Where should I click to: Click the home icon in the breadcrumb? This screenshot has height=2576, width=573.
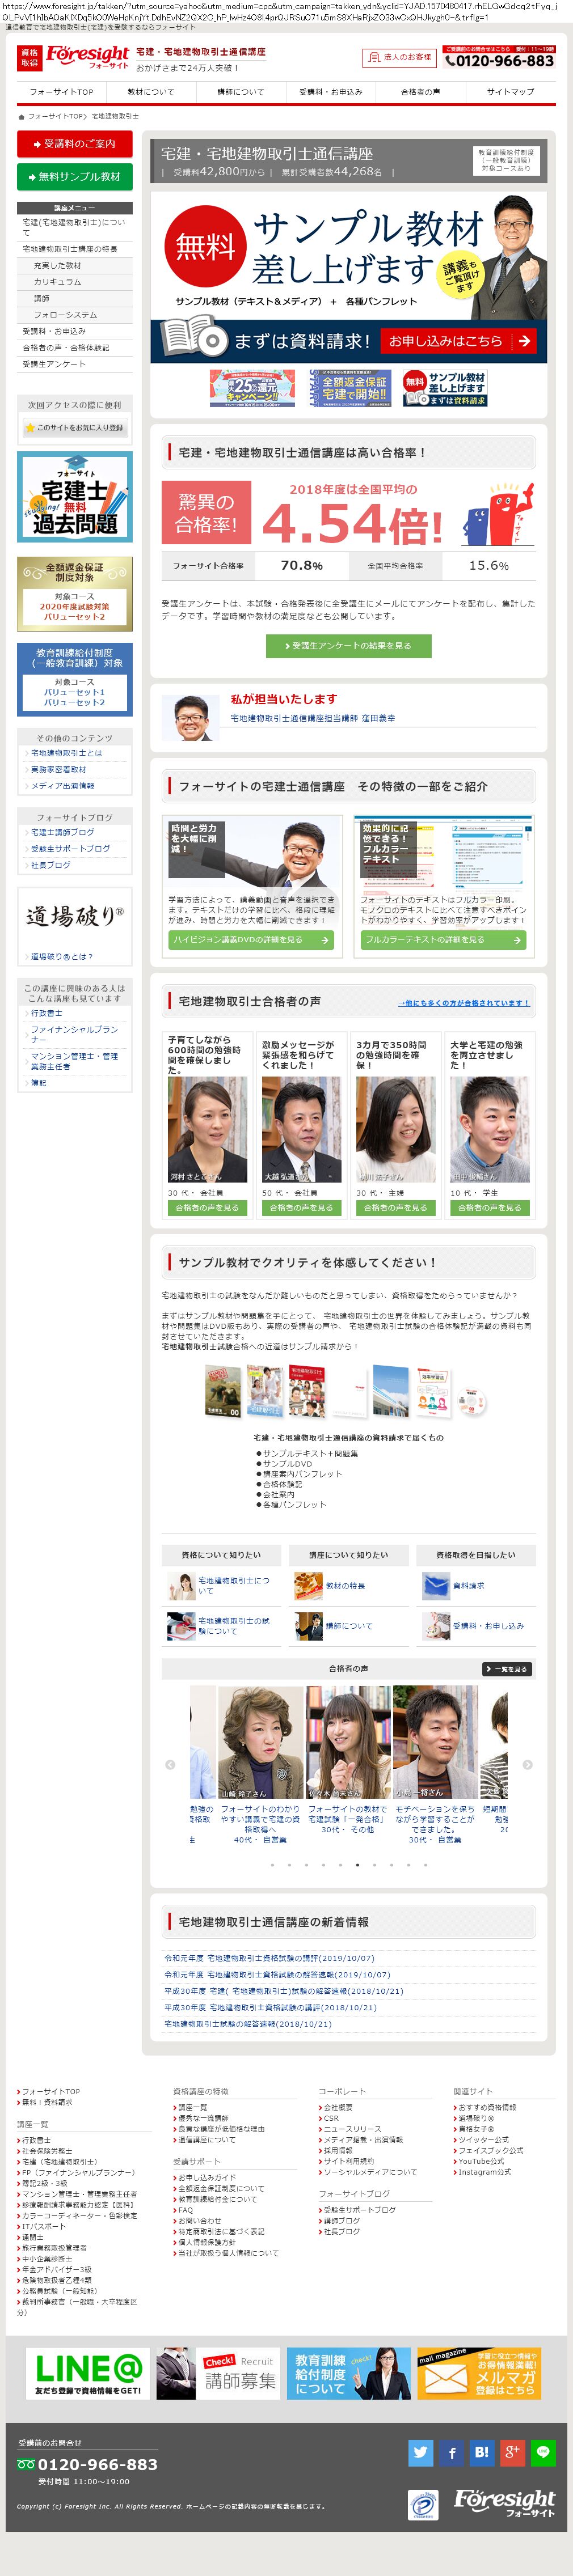pyautogui.click(x=21, y=116)
